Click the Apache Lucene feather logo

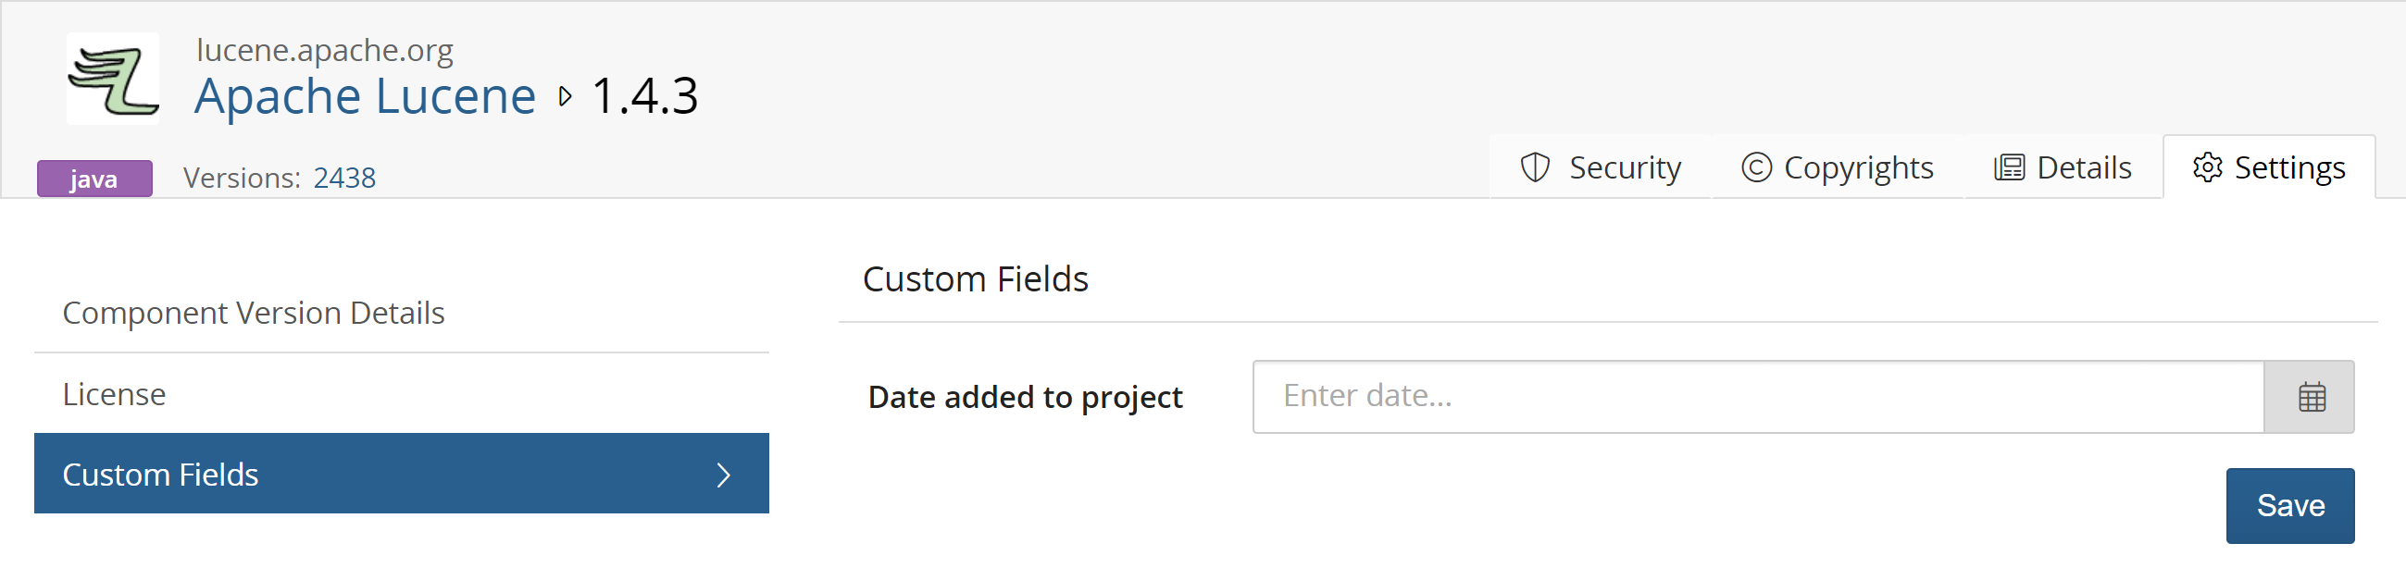coord(111,79)
